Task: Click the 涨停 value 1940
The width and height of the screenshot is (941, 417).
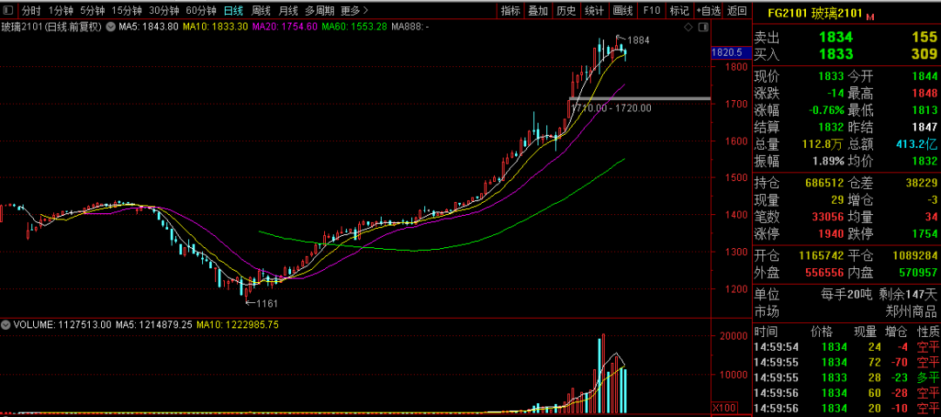Action: pos(831,233)
